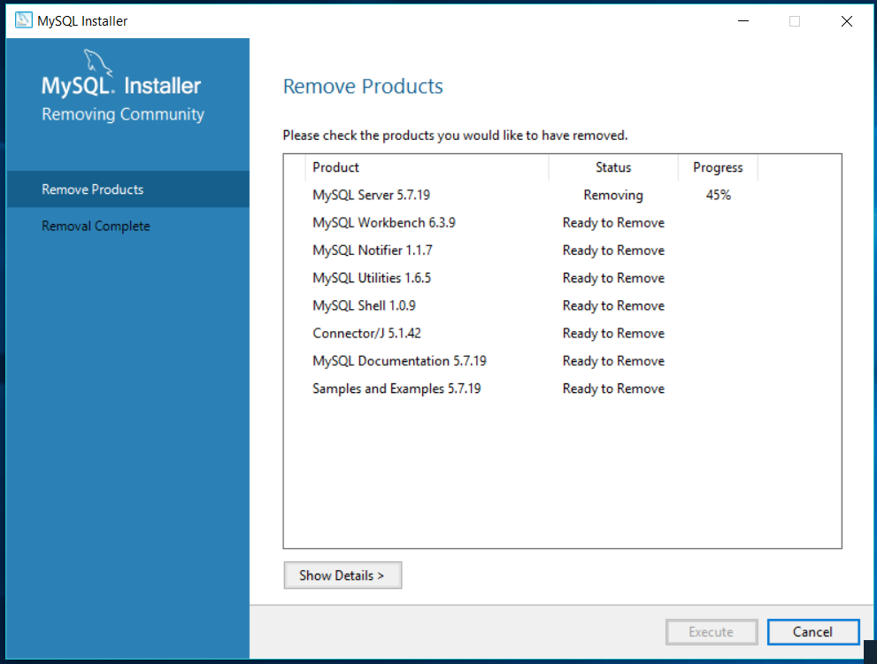
Task: Select the Connector/J 5.1.42 row
Action: [x=562, y=334]
